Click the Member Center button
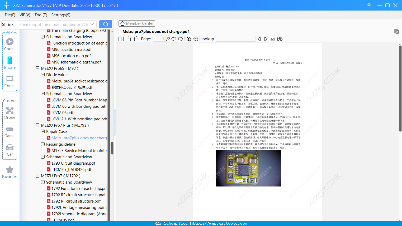Screen dimensions: 402x226 [137, 23]
